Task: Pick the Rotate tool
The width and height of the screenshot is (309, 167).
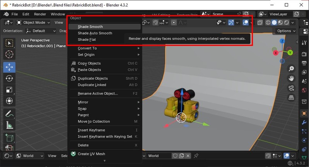Action: [9, 78]
